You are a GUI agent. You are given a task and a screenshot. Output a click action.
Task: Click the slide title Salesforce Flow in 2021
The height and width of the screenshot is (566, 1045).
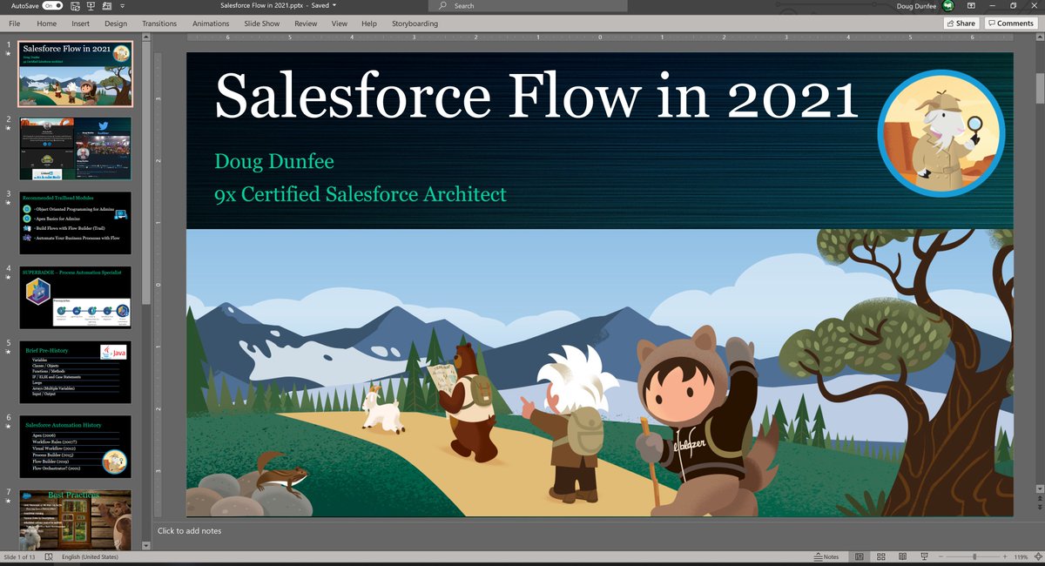pos(536,94)
